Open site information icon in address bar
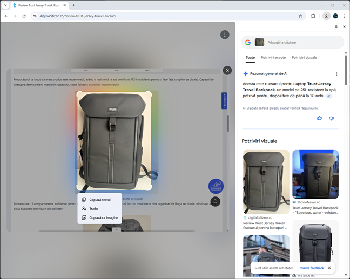 (x=35, y=16)
